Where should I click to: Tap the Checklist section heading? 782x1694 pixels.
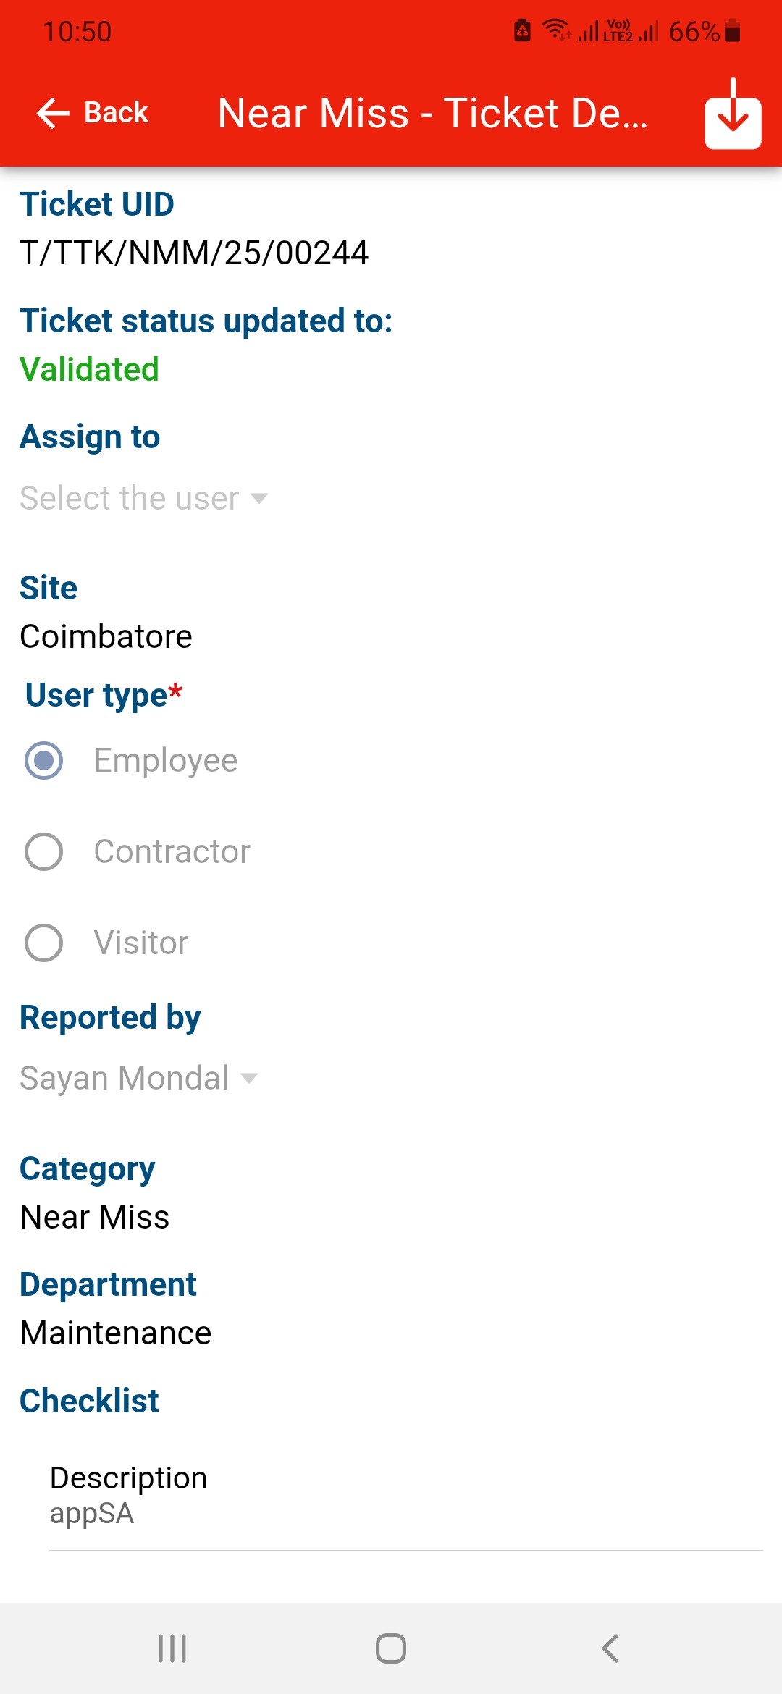(x=89, y=1401)
